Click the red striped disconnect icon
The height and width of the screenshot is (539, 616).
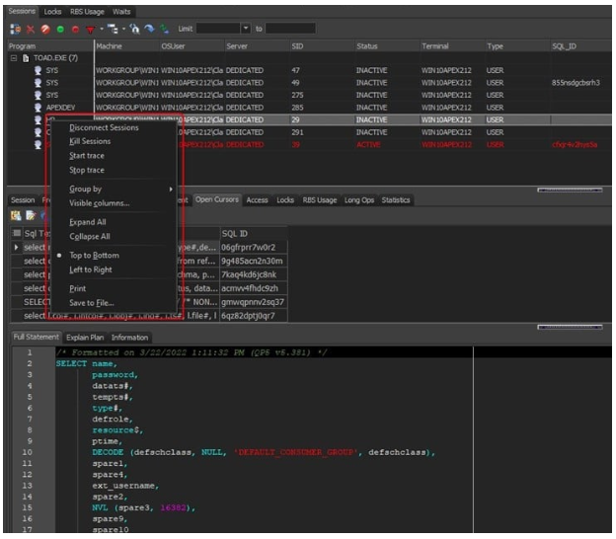[x=45, y=29]
